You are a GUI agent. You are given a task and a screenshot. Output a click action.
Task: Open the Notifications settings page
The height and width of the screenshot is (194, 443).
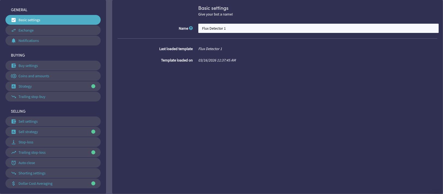53,41
